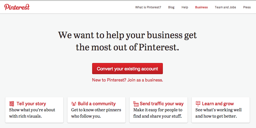Go to the Blog nav link

171,7
